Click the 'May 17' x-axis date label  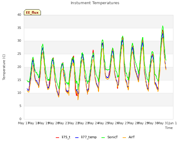(23, 123)
